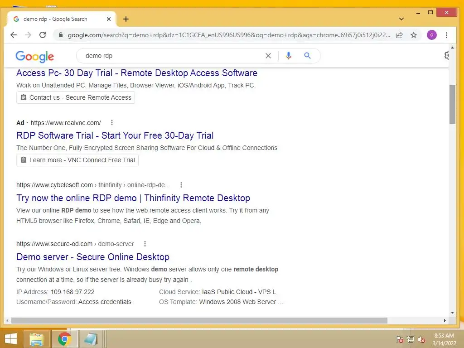The width and height of the screenshot is (464, 348).
Task: Open a new tab with plus button
Action: point(126,19)
